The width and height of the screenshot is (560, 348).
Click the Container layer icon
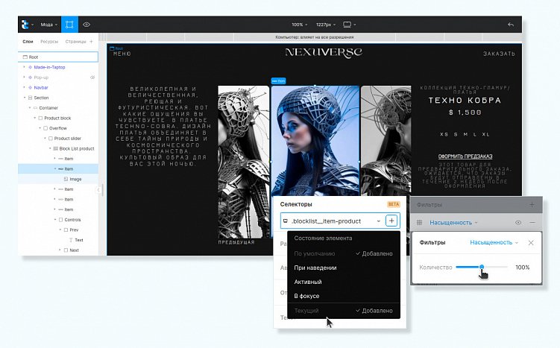pyautogui.click(x=35, y=108)
